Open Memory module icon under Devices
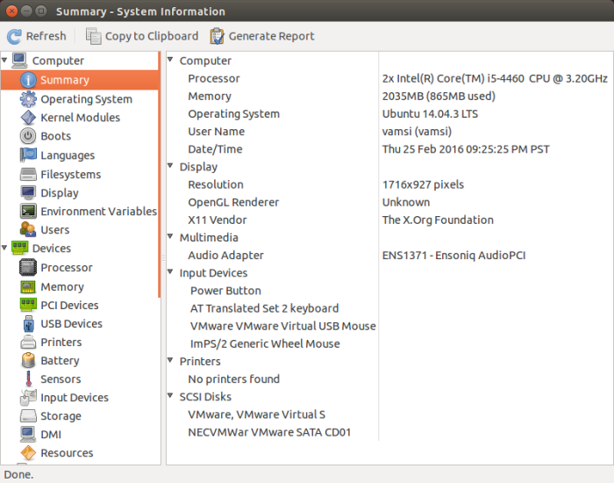614x483 pixels. point(28,286)
